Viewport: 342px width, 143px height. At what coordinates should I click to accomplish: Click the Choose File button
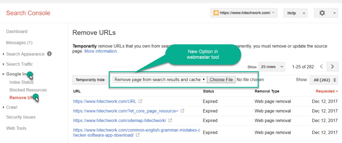coord(221,80)
